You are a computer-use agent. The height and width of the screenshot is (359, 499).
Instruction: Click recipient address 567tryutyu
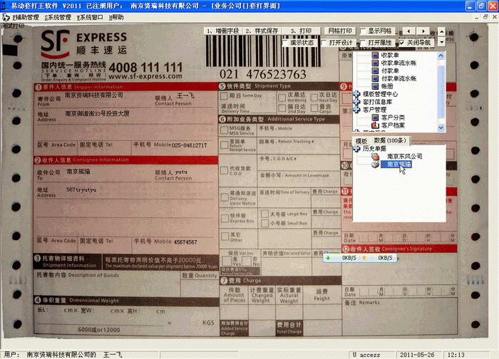point(81,190)
